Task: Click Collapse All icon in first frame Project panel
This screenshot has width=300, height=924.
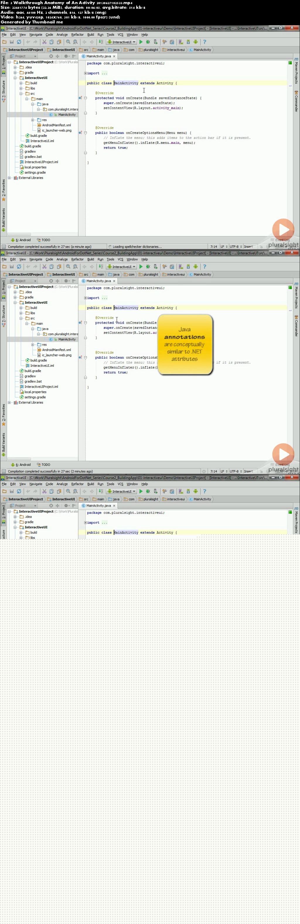Action: 57,56
